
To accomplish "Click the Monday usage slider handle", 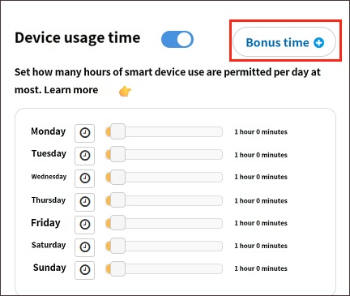I will point(117,131).
